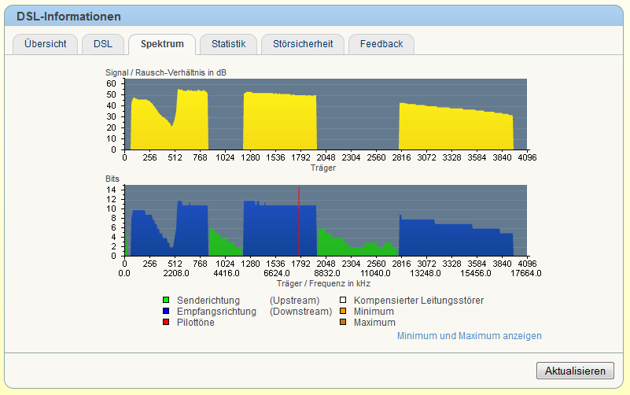The width and height of the screenshot is (630, 395).
Task: Click the brown Maximum legend swatch
Action: click(343, 323)
